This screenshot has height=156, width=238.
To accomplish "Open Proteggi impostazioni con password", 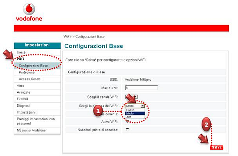I will click(37, 121).
